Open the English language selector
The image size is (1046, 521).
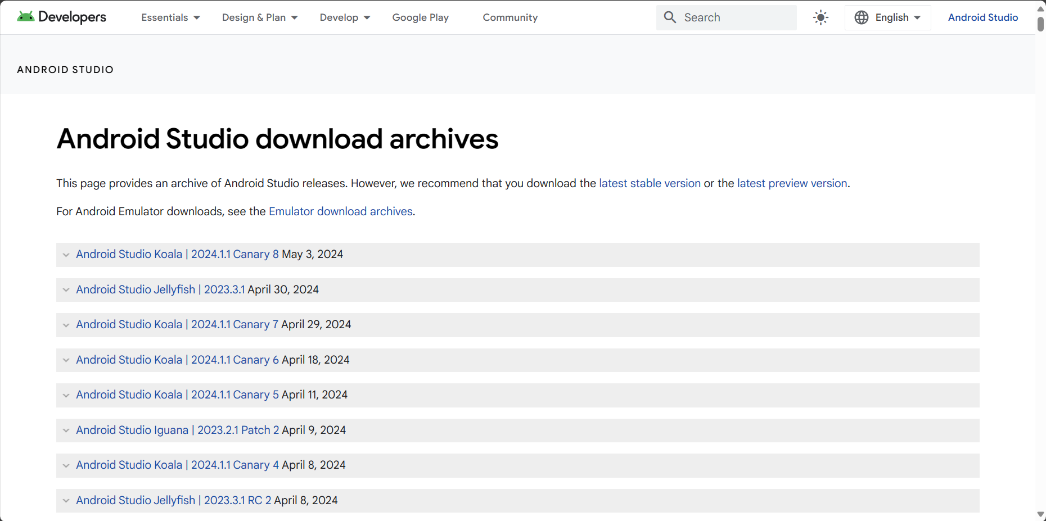[888, 17]
